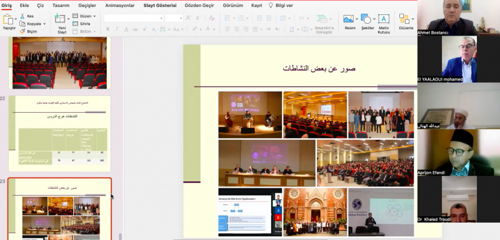This screenshot has height=240, width=500.
Task: Expand the Kopyala dropdown arrow
Action: [x=44, y=24]
